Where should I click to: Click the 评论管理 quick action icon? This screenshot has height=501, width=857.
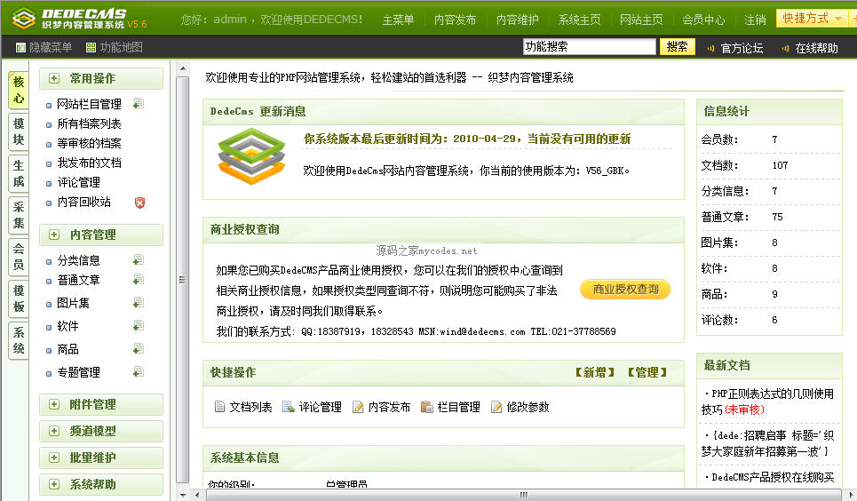point(288,406)
